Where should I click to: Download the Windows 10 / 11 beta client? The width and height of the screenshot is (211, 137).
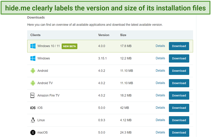179,46
